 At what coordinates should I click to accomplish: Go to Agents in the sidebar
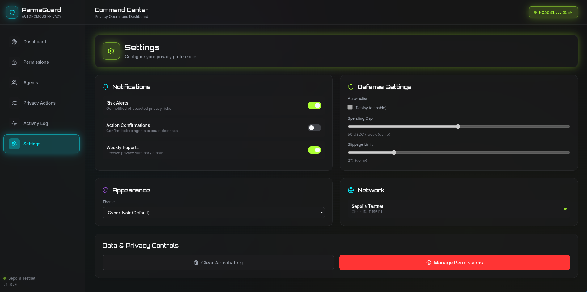click(31, 83)
